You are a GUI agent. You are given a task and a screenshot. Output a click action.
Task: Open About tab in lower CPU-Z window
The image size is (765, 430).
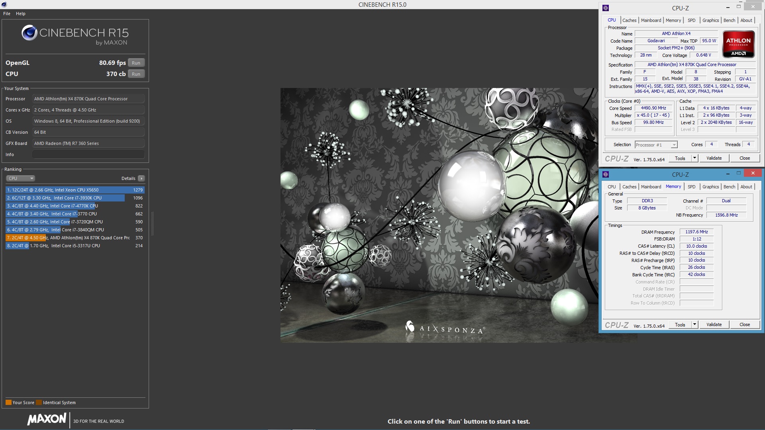tap(746, 187)
